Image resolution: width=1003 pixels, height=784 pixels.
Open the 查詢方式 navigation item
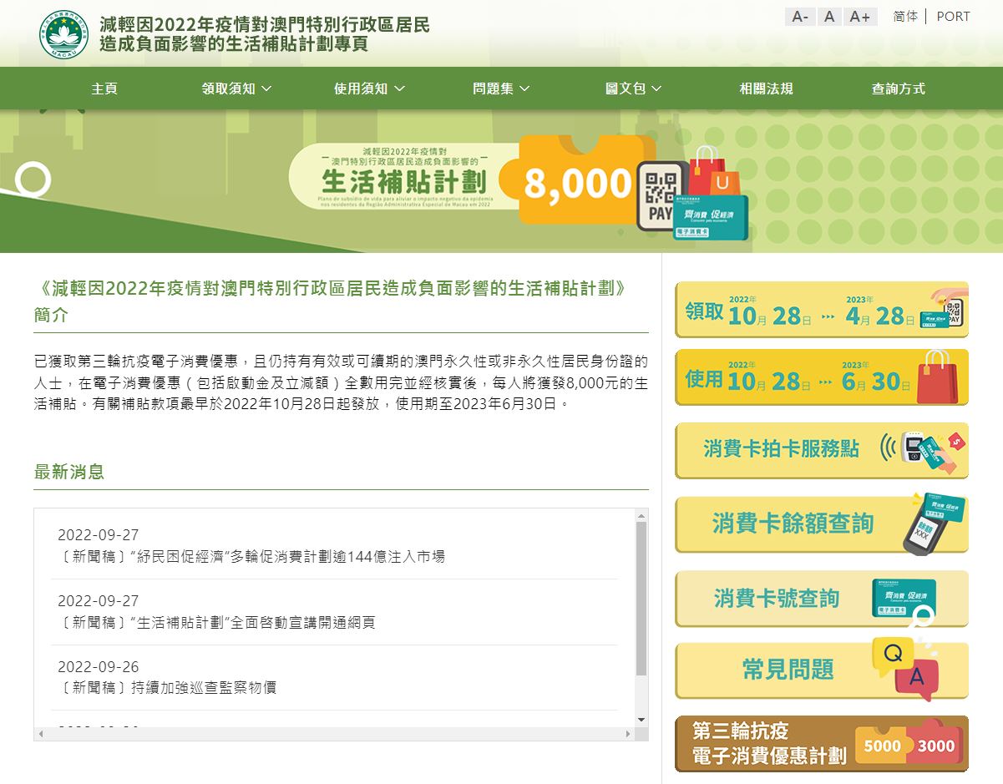pos(898,89)
